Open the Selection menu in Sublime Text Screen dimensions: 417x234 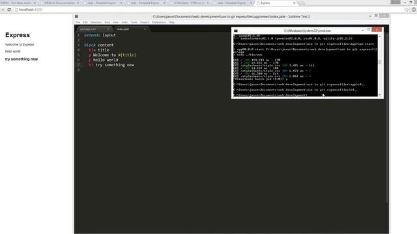coord(96,22)
